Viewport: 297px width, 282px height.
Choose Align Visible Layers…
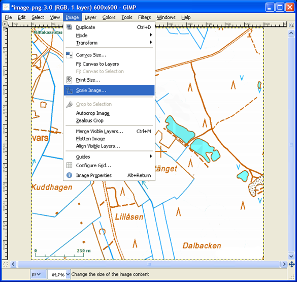(x=109, y=146)
